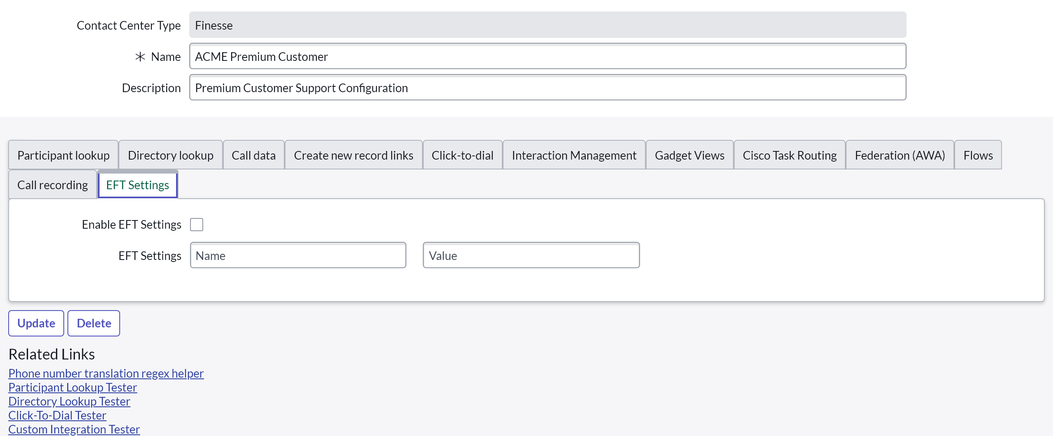
Task: Click the Update button
Action: click(36, 323)
